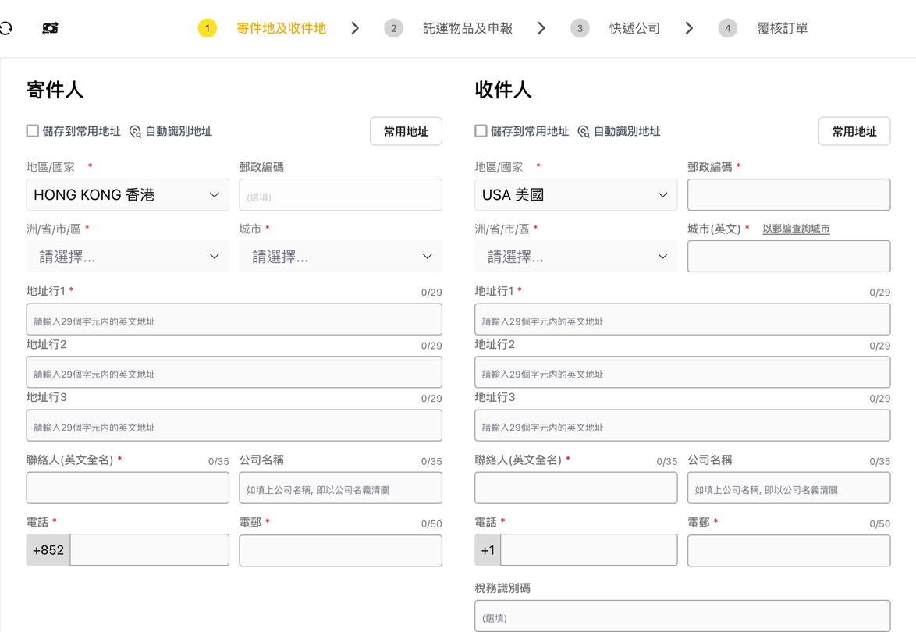This screenshot has height=632, width=916.
Task: Click recipient's 自動識別地址 location icon
Action: click(584, 132)
